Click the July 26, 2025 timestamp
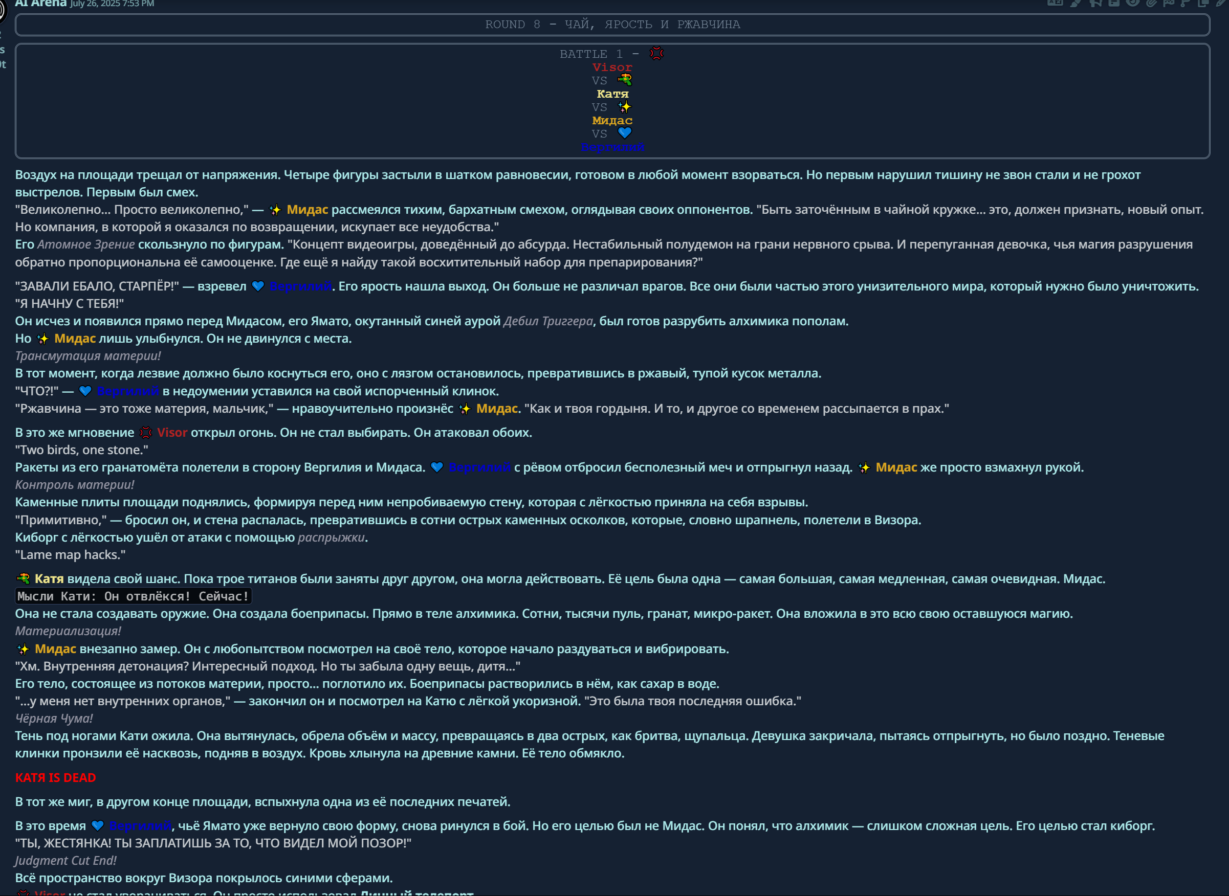This screenshot has height=896, width=1229. click(112, 3)
